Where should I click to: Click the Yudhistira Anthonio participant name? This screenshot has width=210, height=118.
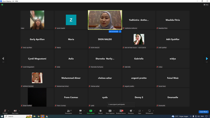click(139, 20)
